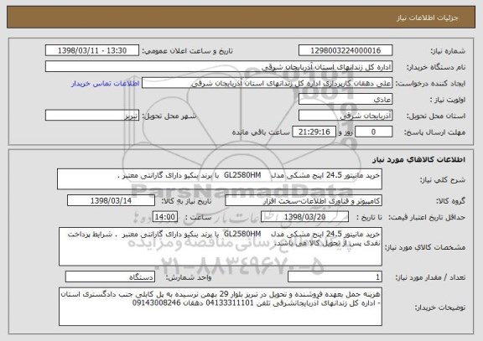Click the تاریخ و ساعت اعلان عمومی label
The height and width of the screenshot is (341, 483).
point(188,51)
